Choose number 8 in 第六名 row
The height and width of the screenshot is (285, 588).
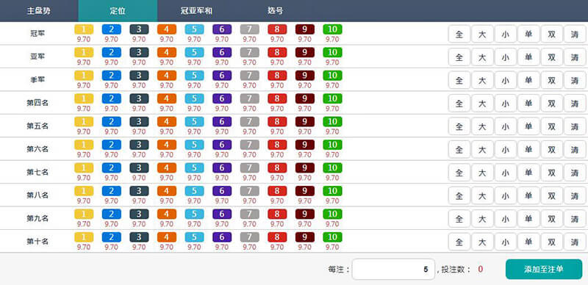tap(277, 145)
